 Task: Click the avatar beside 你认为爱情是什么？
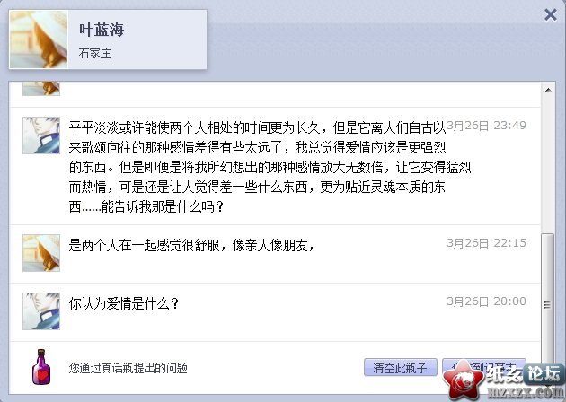[x=41, y=311]
